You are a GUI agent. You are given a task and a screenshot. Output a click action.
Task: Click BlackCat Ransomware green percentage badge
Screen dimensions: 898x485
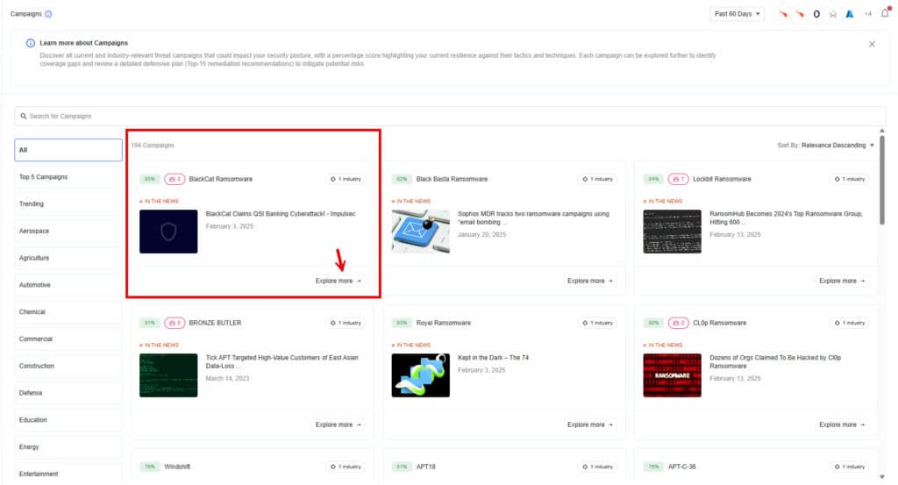tap(149, 179)
